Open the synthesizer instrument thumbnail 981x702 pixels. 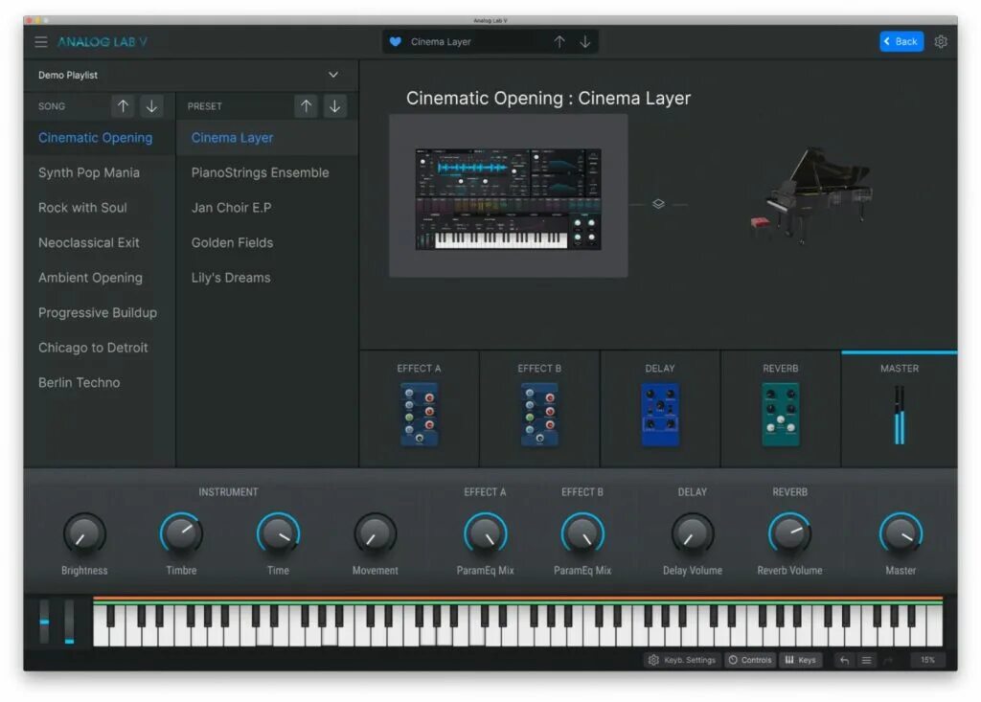508,199
